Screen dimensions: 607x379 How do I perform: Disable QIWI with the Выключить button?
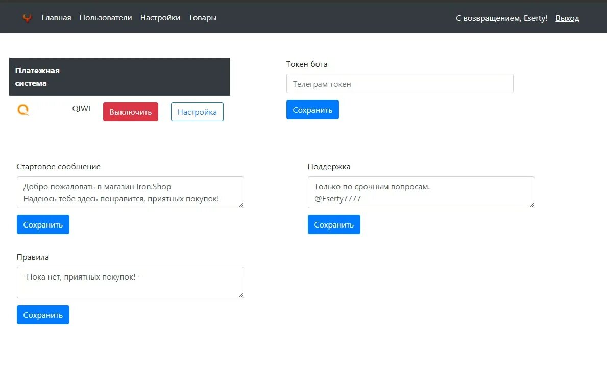tap(131, 112)
